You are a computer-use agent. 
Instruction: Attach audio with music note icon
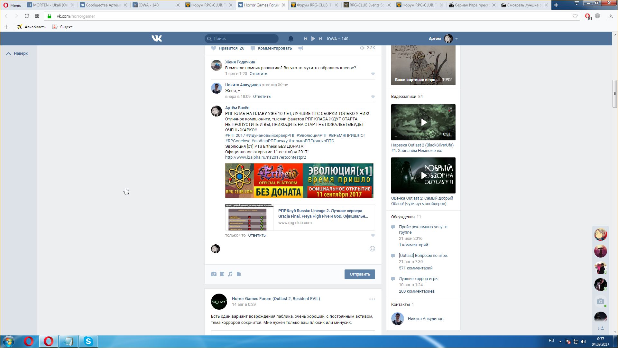coord(230,274)
